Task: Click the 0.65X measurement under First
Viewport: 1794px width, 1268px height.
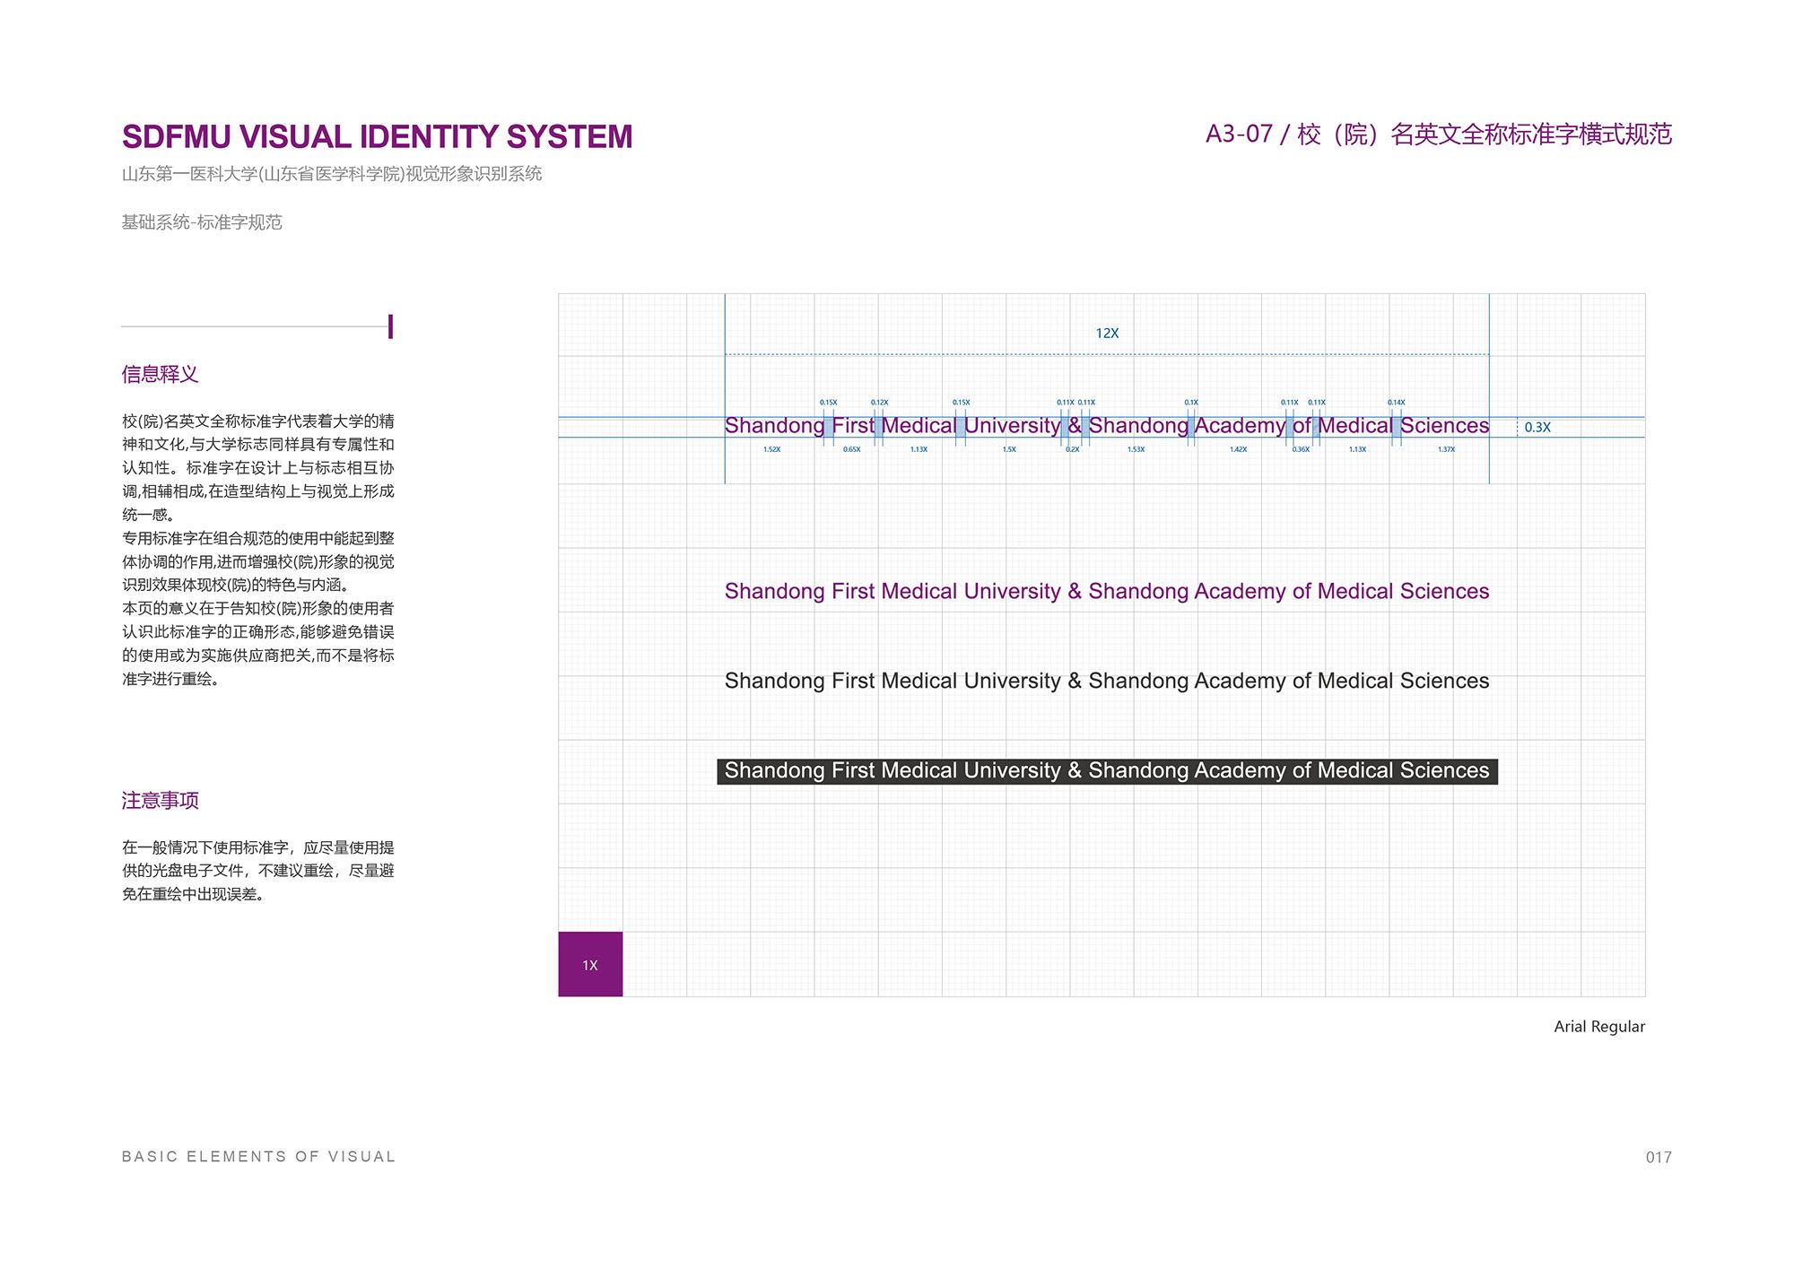Action: pos(851,449)
